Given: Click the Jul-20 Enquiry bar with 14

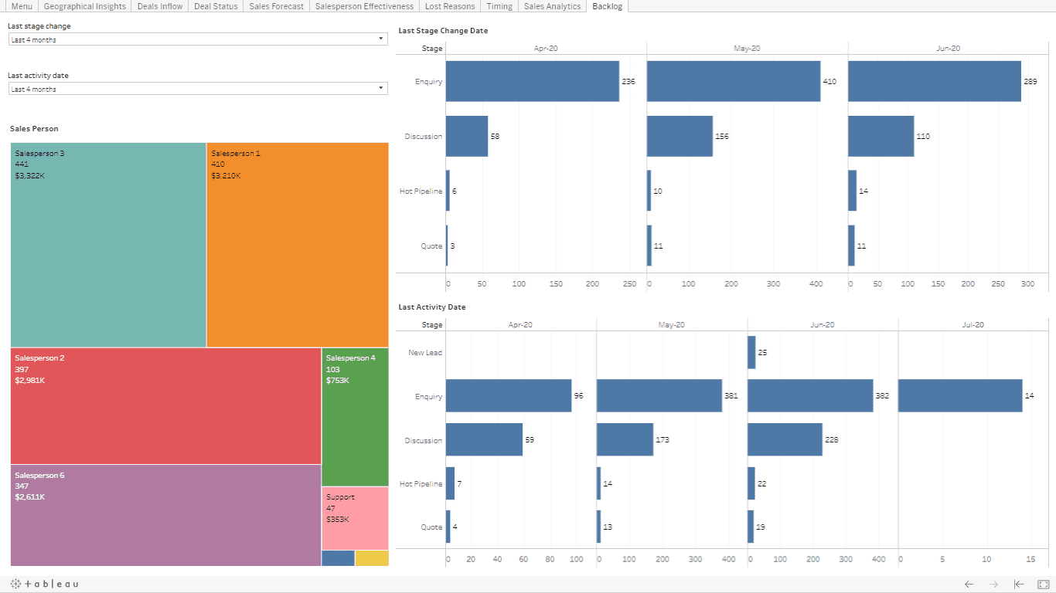Looking at the screenshot, I should click(960, 395).
